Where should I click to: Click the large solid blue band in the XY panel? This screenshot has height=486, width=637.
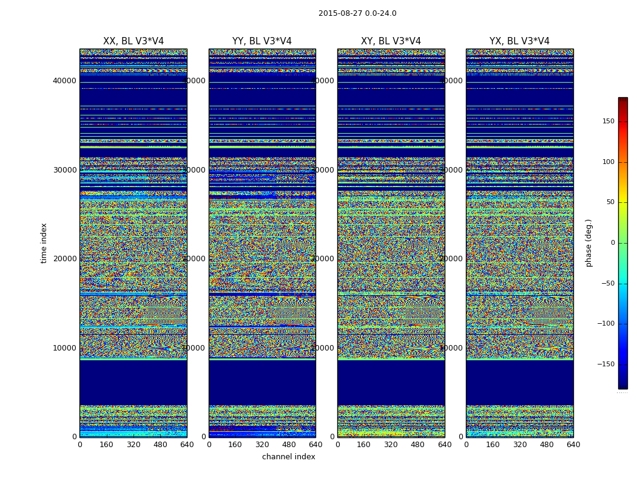(391, 383)
